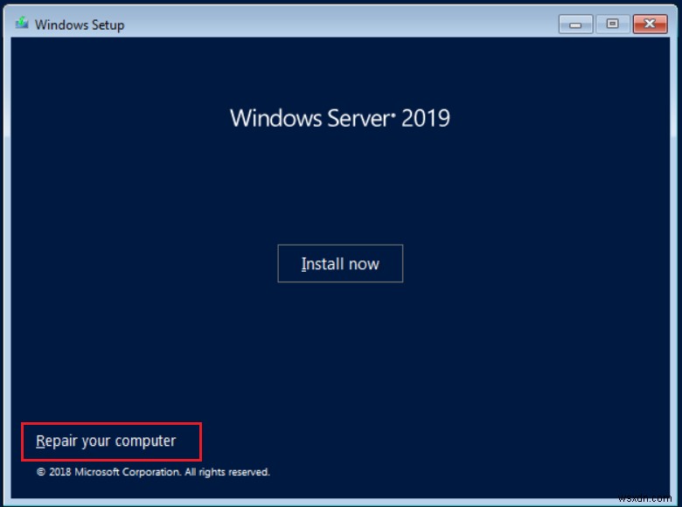
Task: Click the Install now button
Action: [x=340, y=263]
